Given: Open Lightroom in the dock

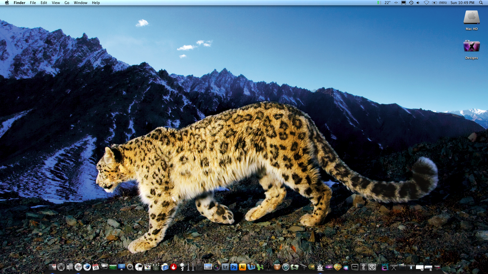Looking at the screenshot, I should coord(225,267).
